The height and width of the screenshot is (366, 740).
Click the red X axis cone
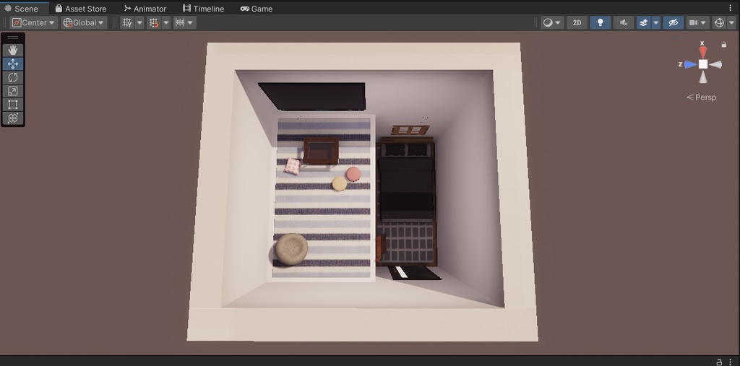[x=703, y=51]
